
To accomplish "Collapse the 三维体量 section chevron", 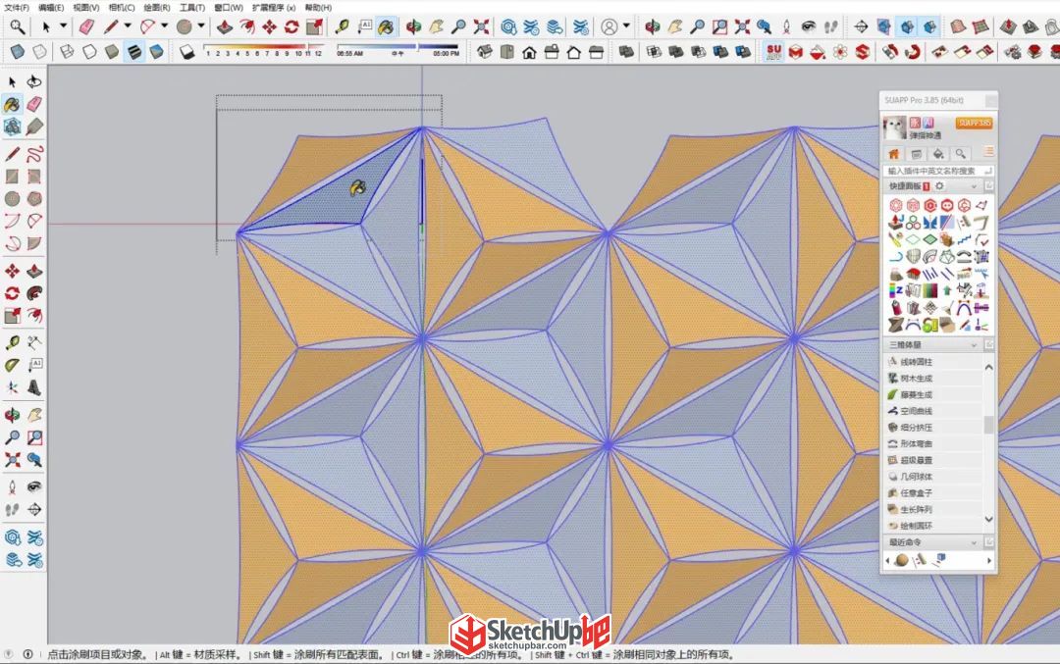I will [975, 345].
